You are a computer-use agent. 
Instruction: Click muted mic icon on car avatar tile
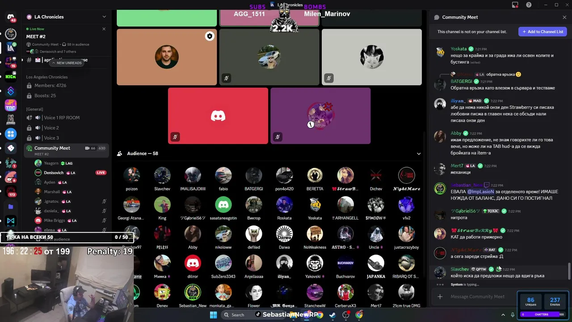tap(226, 78)
